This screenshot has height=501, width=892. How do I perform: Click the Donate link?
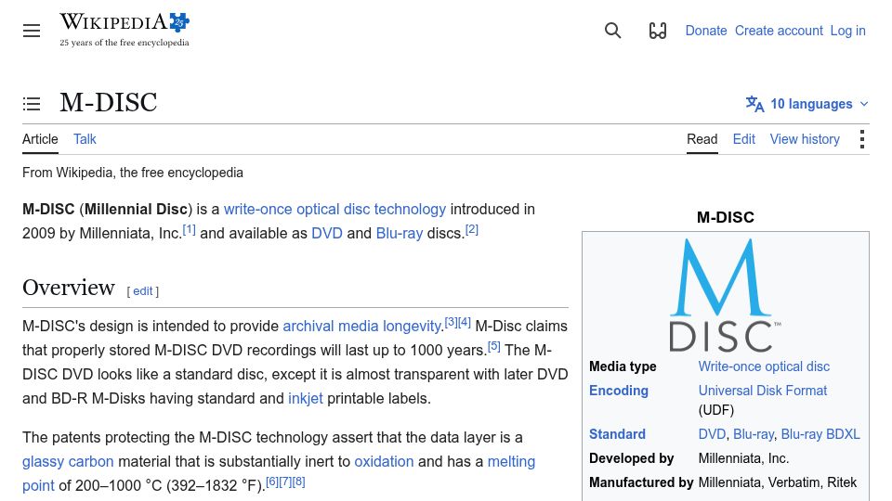coord(706,31)
